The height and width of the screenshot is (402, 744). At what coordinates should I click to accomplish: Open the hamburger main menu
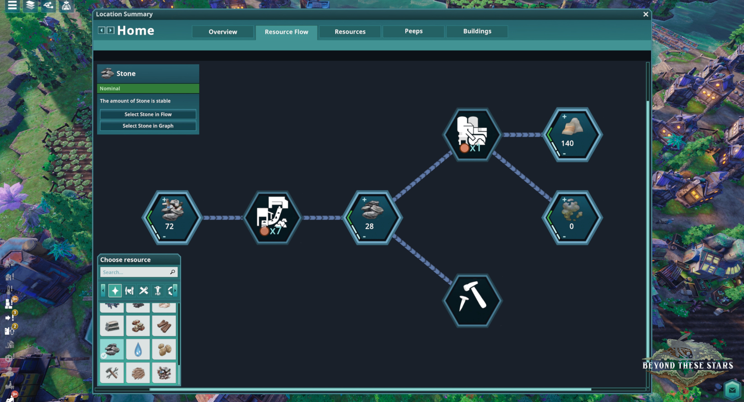(12, 5)
